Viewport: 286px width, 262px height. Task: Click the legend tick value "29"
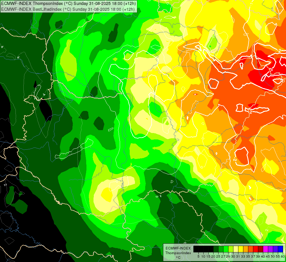coord(228,256)
